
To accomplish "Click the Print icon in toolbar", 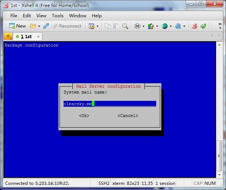I will [x=137, y=26].
